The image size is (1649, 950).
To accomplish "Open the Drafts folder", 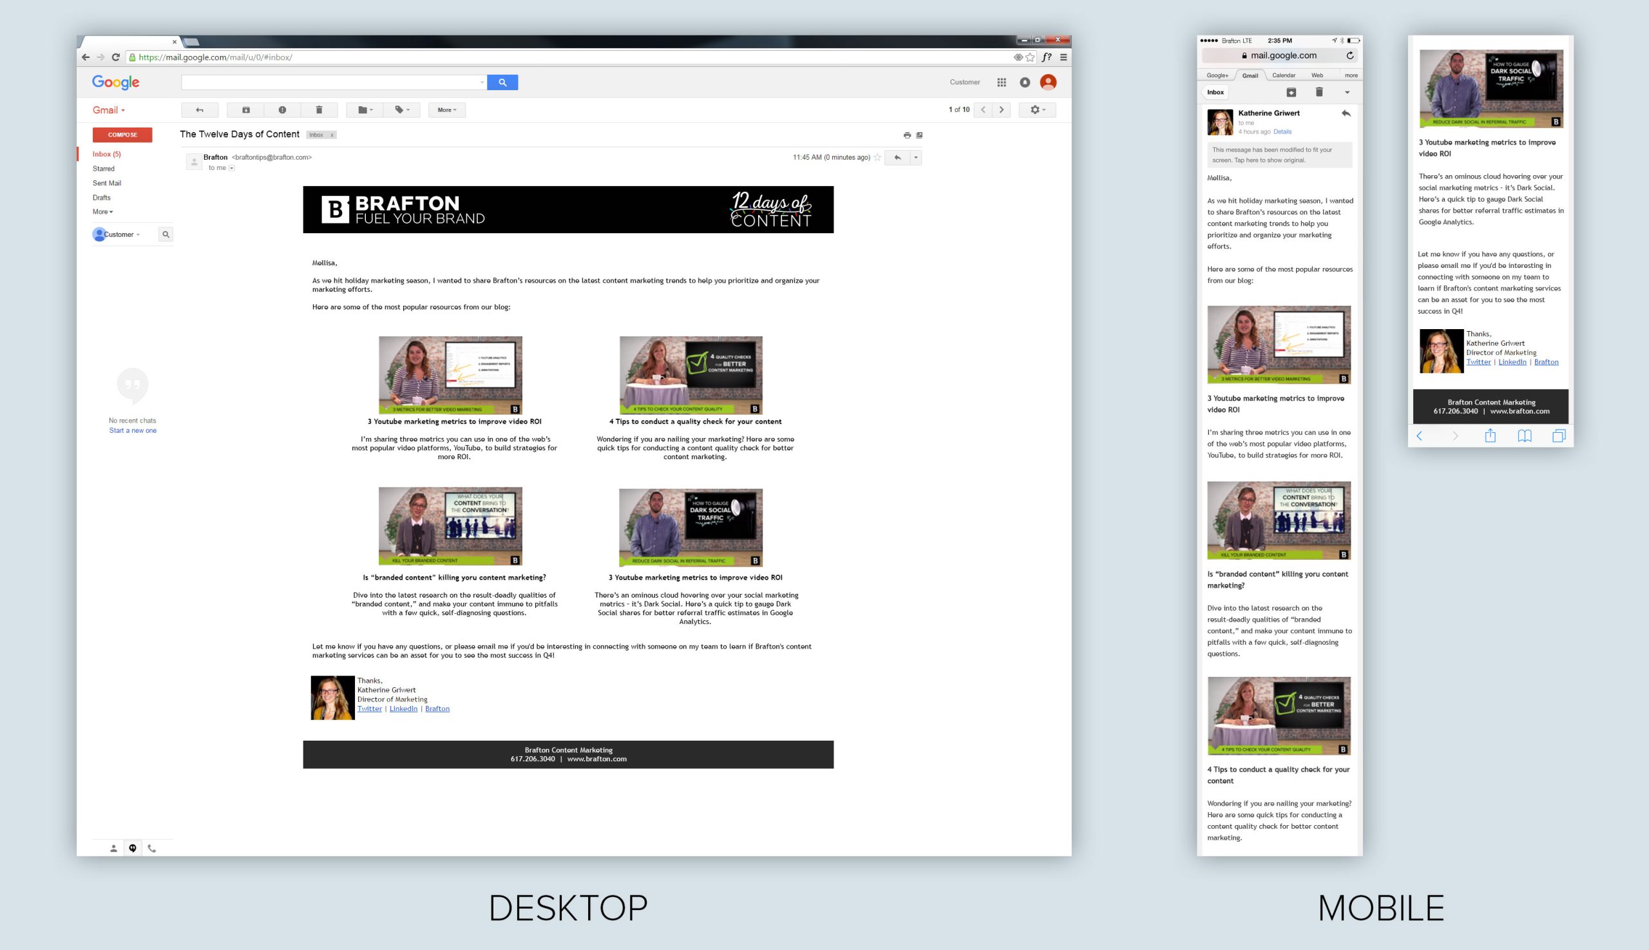I will [x=101, y=198].
